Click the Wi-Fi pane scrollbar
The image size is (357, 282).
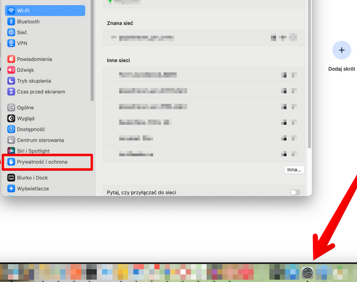(x=309, y=74)
